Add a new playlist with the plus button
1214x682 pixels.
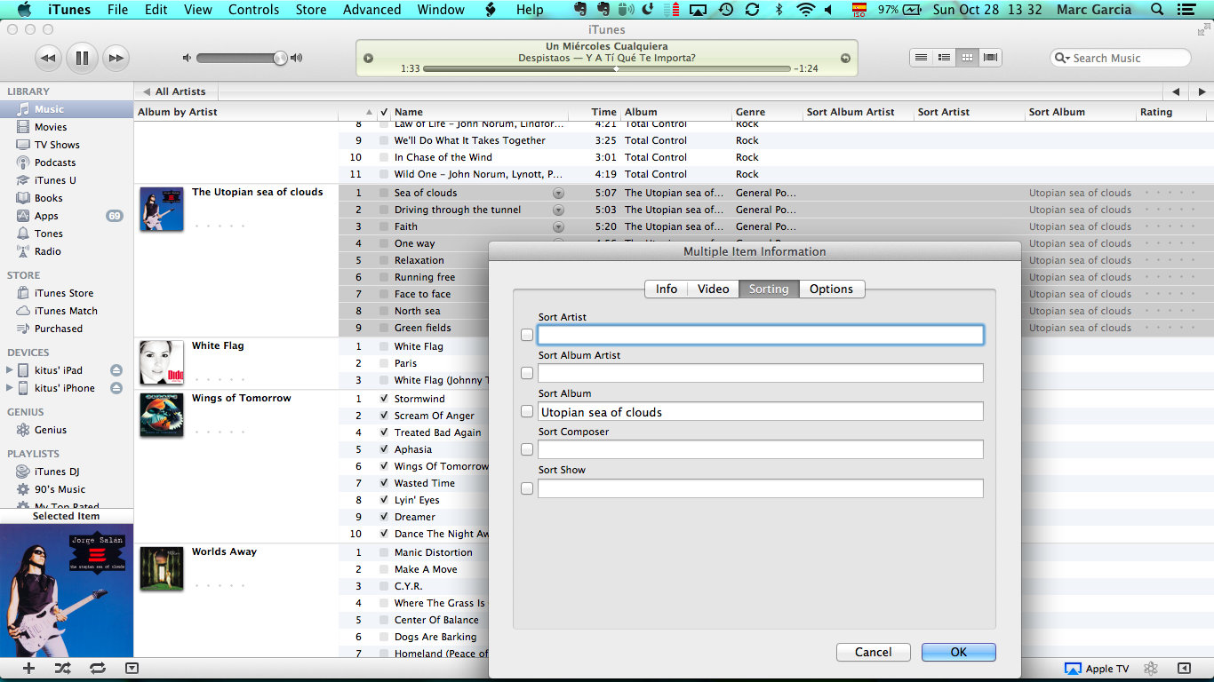coord(28,669)
